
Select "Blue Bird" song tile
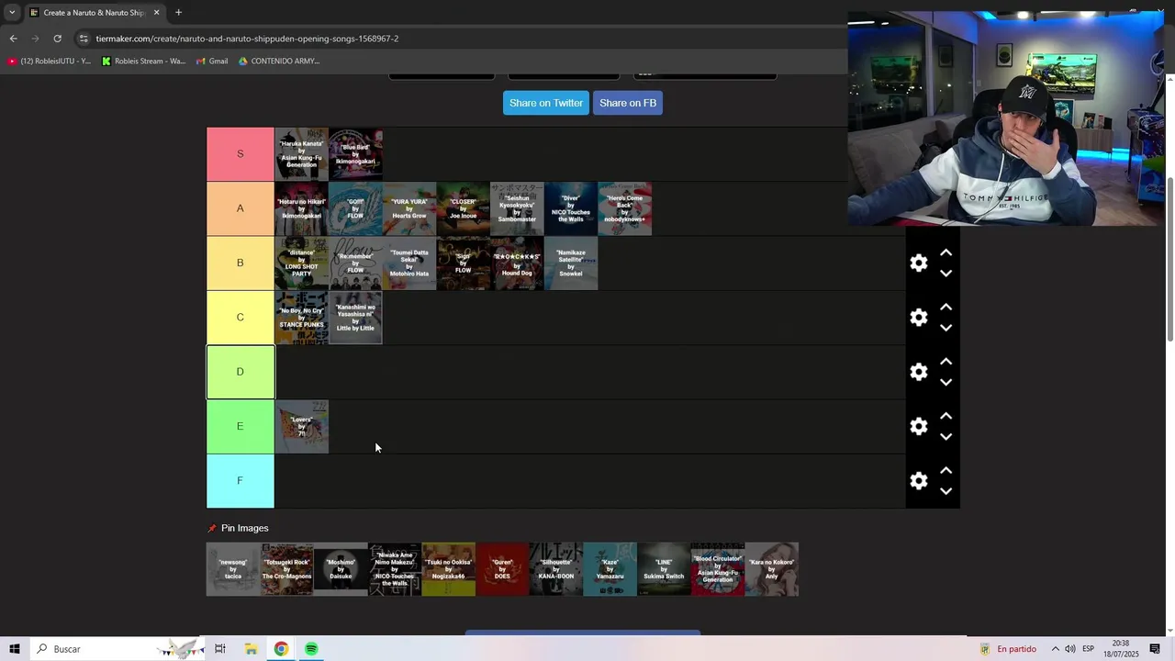click(x=355, y=154)
